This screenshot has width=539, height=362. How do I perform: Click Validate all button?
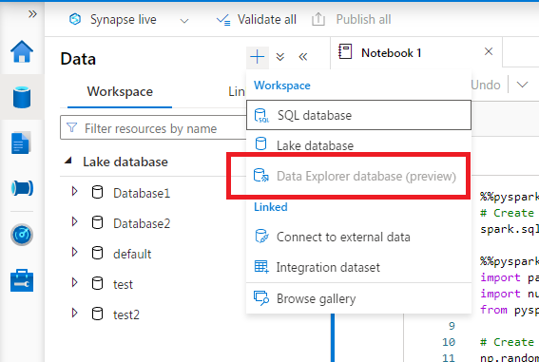[257, 20]
